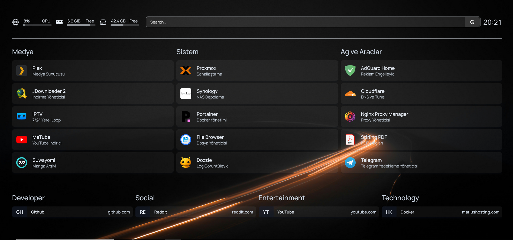Click the AdGuard Home green shield icon
Screen dimensions: 513x240
tap(350, 71)
